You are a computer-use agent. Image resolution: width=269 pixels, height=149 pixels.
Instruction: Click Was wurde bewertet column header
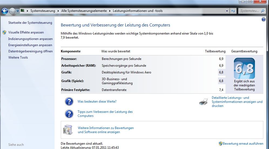coord(116,51)
